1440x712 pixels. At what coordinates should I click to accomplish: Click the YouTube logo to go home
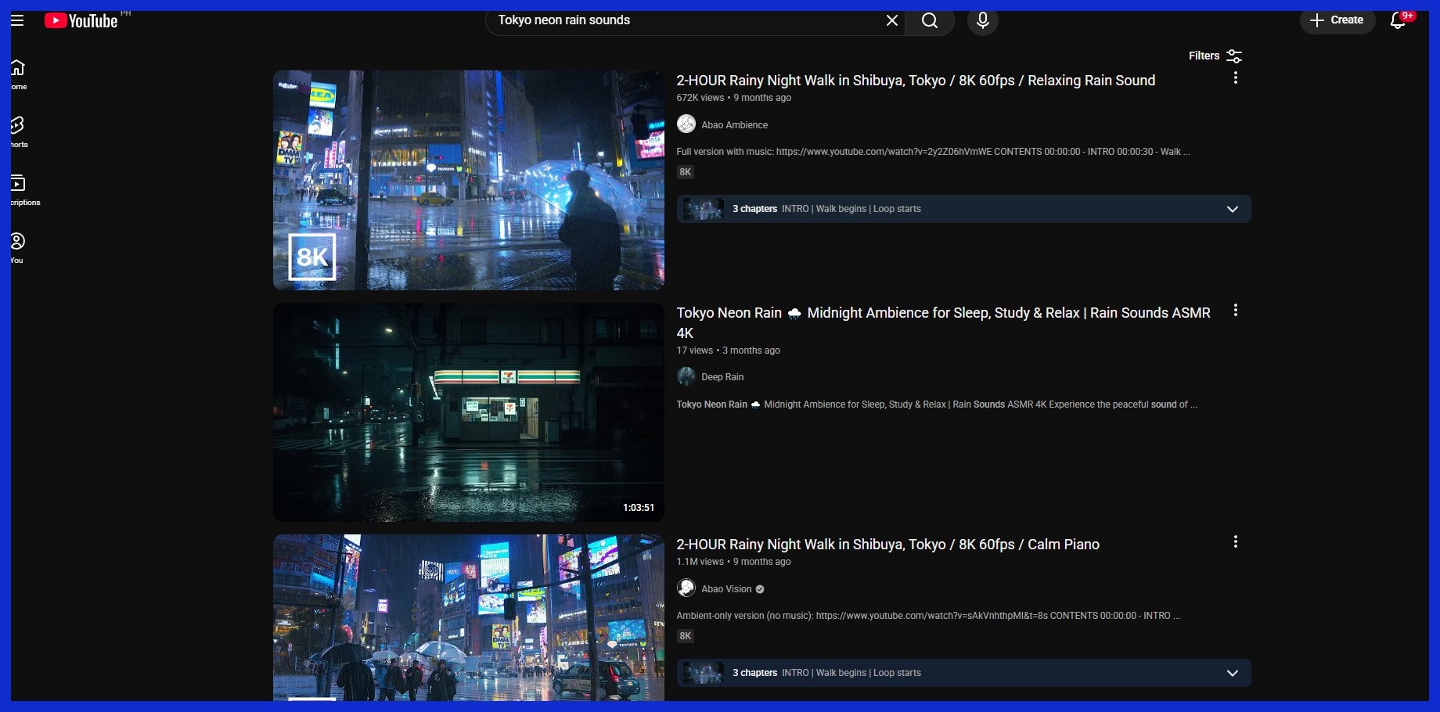(x=81, y=20)
